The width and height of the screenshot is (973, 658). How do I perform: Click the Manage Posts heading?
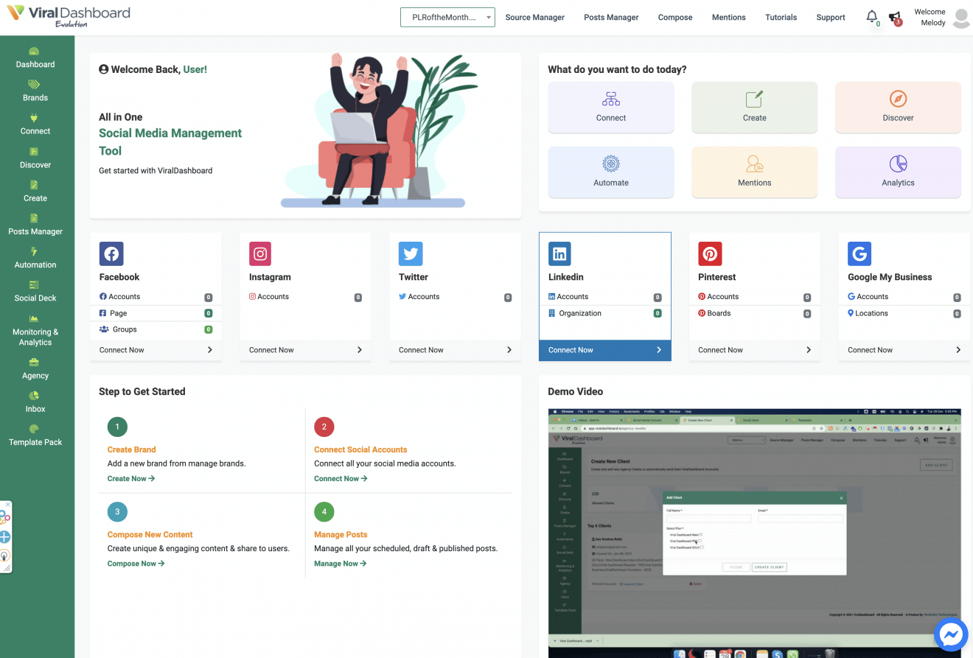coord(341,535)
